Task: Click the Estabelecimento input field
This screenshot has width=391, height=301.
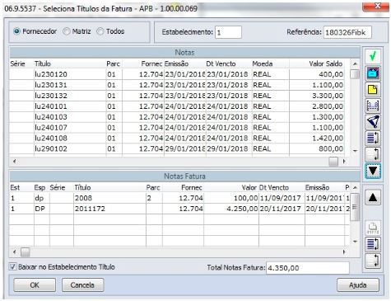Action: tap(228, 32)
